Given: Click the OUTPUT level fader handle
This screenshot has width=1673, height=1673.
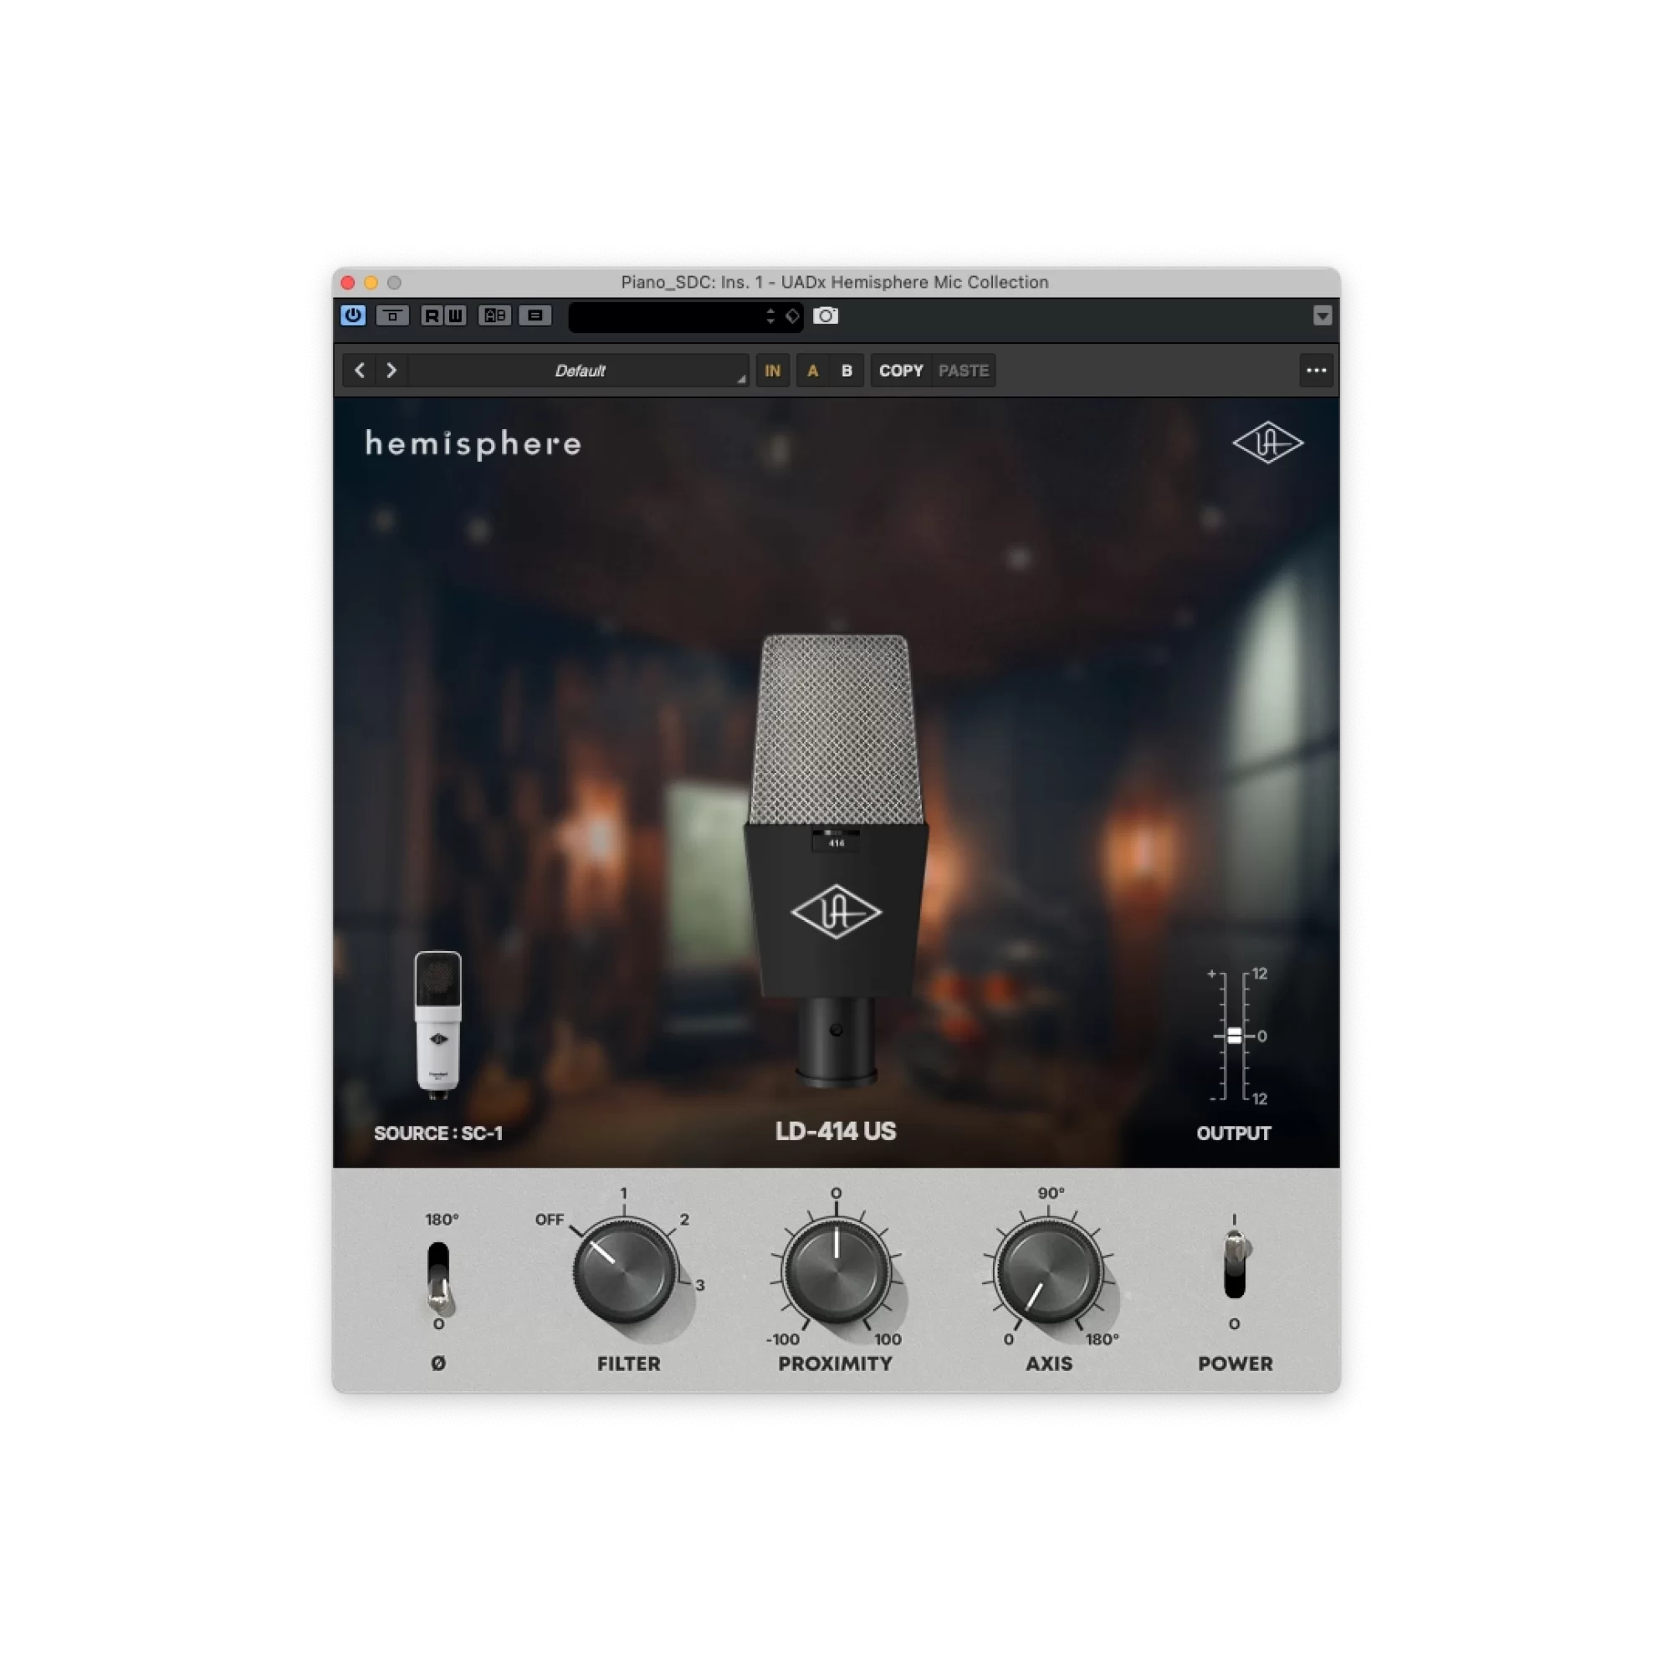Looking at the screenshot, I should click(x=1234, y=1036).
